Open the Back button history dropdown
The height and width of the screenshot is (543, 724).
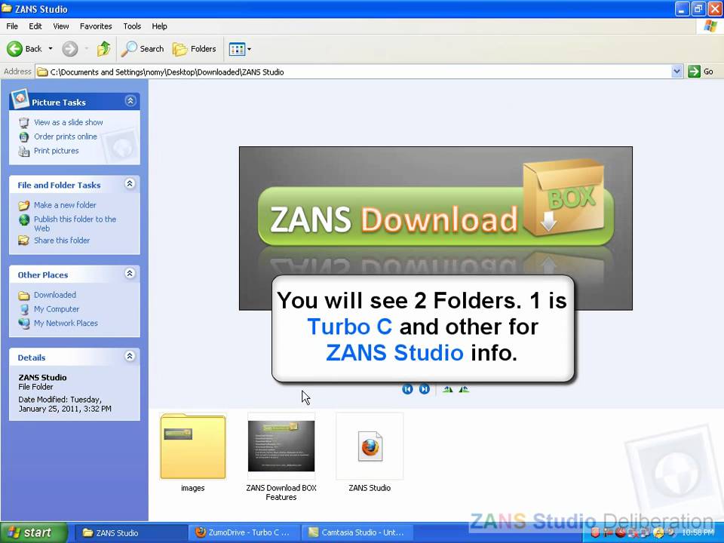point(51,48)
